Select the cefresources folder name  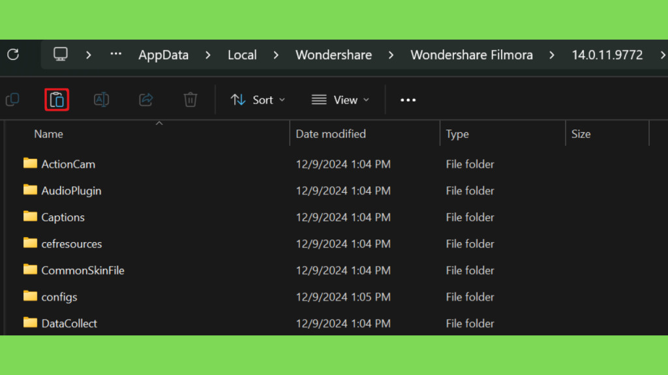tap(72, 244)
